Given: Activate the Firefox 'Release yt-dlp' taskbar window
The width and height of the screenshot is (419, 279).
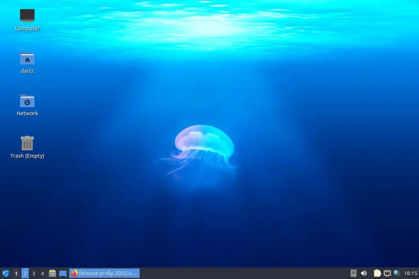Looking at the screenshot, I should (104, 273).
